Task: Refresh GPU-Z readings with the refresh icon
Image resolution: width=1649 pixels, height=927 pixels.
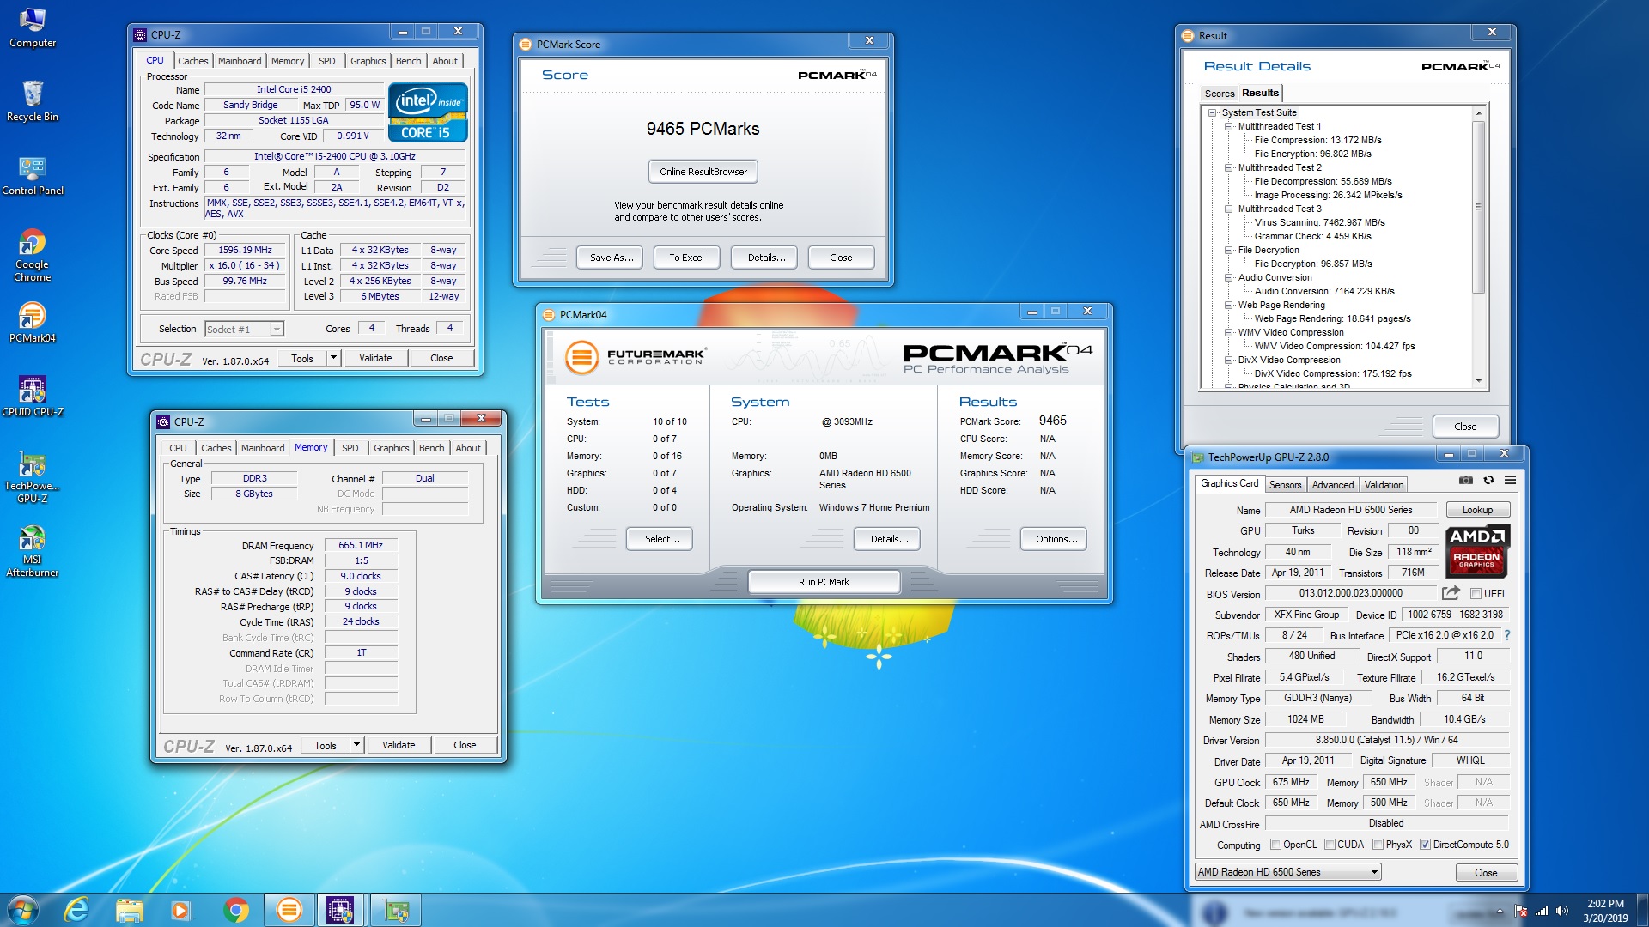Action: tap(1488, 480)
